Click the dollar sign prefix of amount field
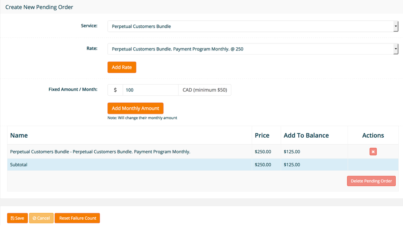The width and height of the screenshot is (403, 230). (x=115, y=90)
